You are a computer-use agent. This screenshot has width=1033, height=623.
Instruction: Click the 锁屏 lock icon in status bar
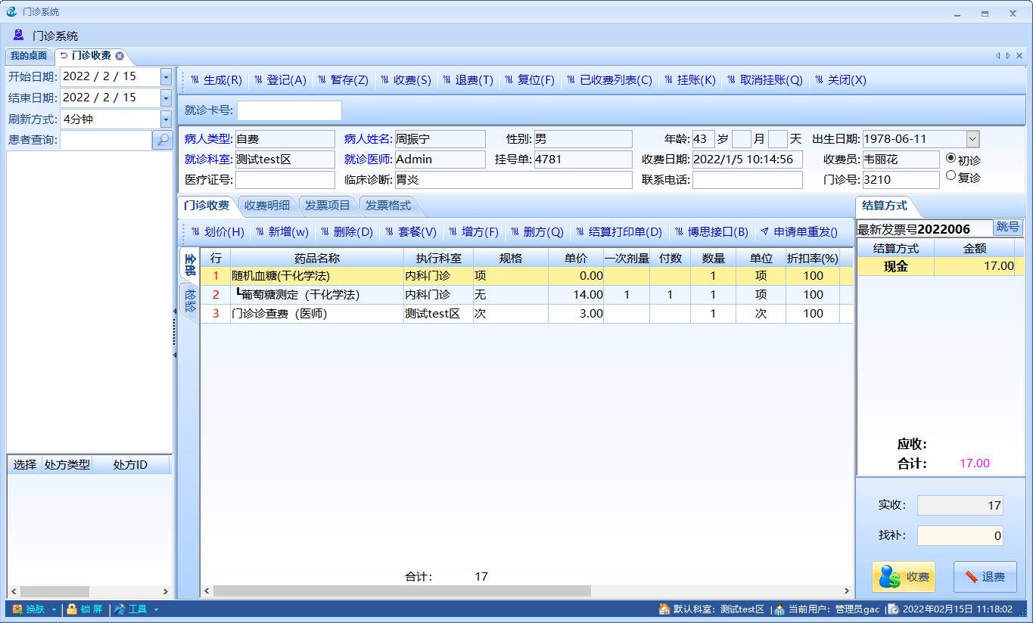72,609
